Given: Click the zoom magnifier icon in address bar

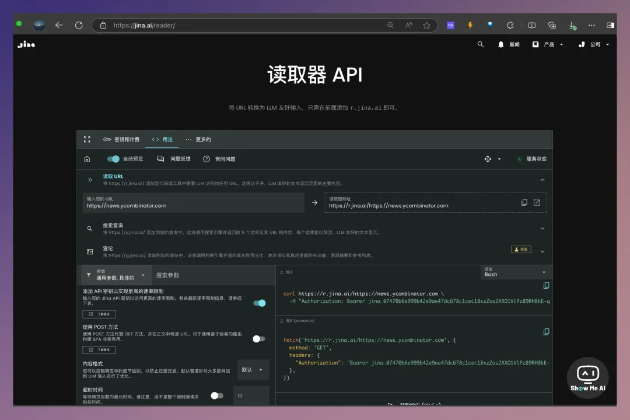Looking at the screenshot, I should tap(390, 25).
